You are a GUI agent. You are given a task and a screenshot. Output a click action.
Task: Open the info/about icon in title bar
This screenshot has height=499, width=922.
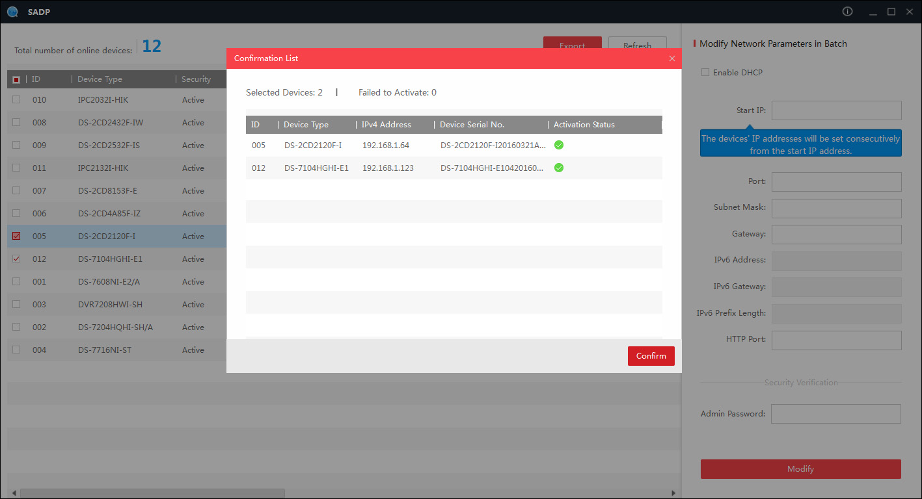[x=847, y=11]
